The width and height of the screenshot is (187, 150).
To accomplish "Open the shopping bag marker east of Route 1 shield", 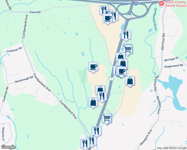I will (x=130, y=81).
